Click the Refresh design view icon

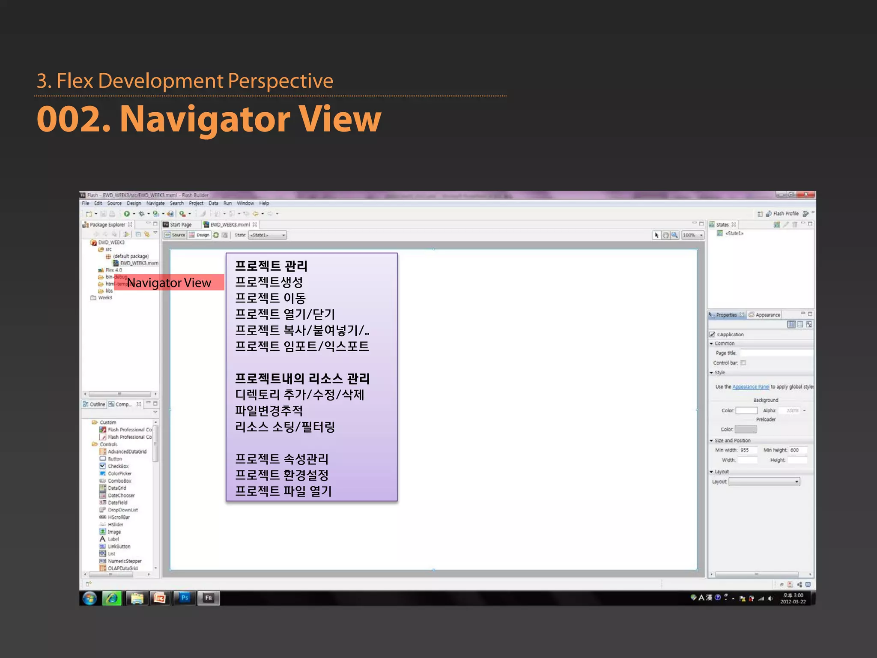pyautogui.click(x=216, y=235)
